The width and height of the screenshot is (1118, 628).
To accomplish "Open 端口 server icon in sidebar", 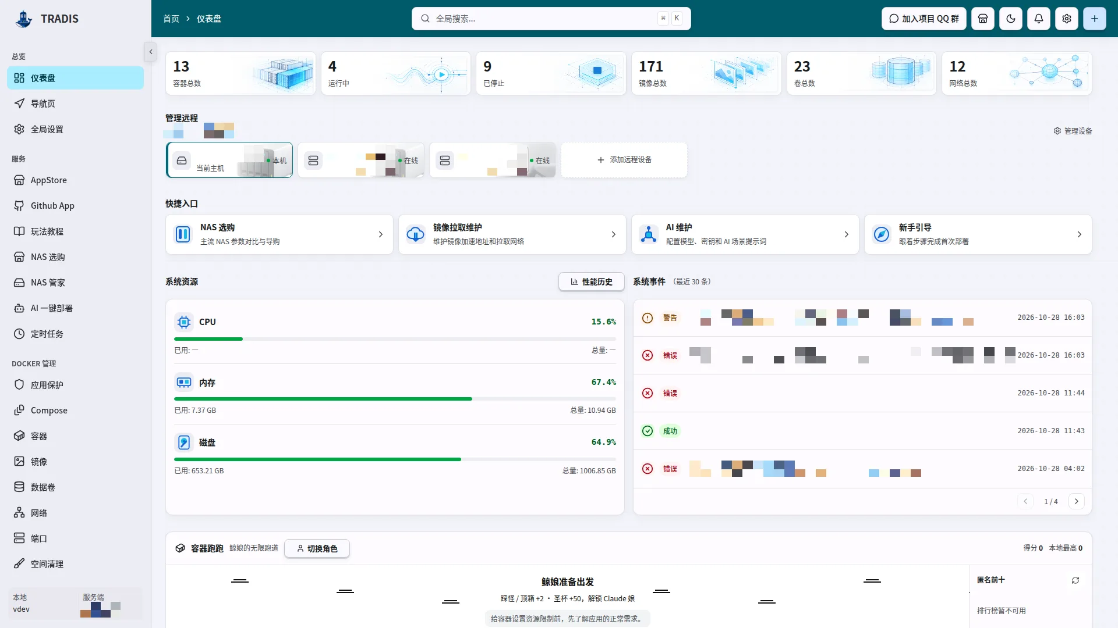I will [x=19, y=538].
